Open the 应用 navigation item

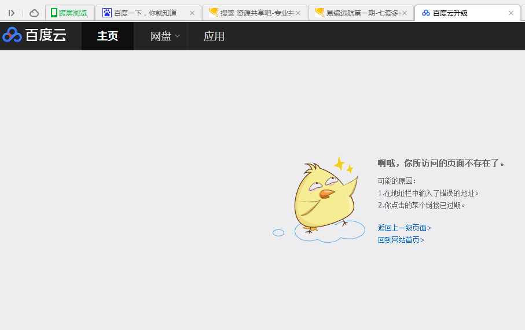coord(214,36)
